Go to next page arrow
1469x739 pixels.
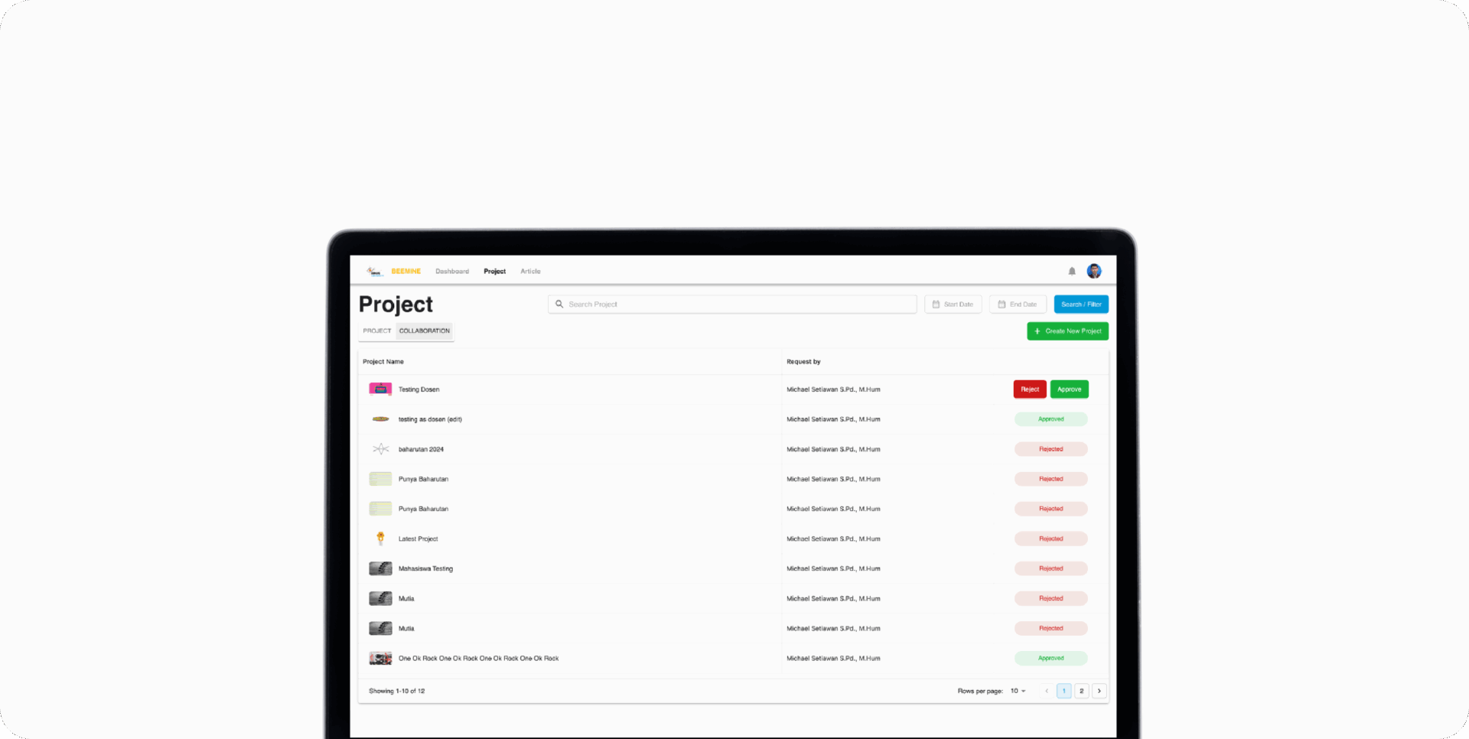pyautogui.click(x=1099, y=691)
